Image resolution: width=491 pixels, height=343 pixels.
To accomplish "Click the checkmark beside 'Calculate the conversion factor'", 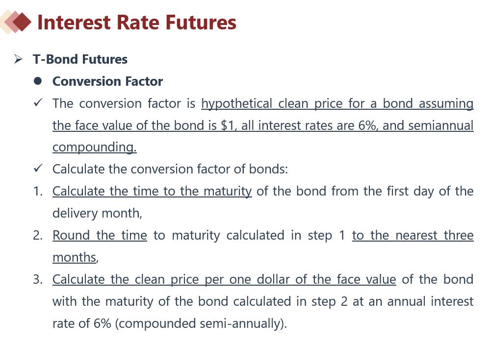I will [x=38, y=168].
